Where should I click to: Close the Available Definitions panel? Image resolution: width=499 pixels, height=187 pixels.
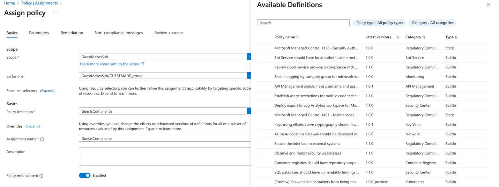coord(488,5)
